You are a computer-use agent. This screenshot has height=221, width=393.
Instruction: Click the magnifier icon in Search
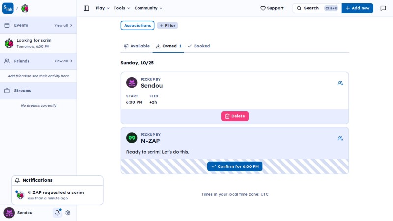tap(299, 8)
